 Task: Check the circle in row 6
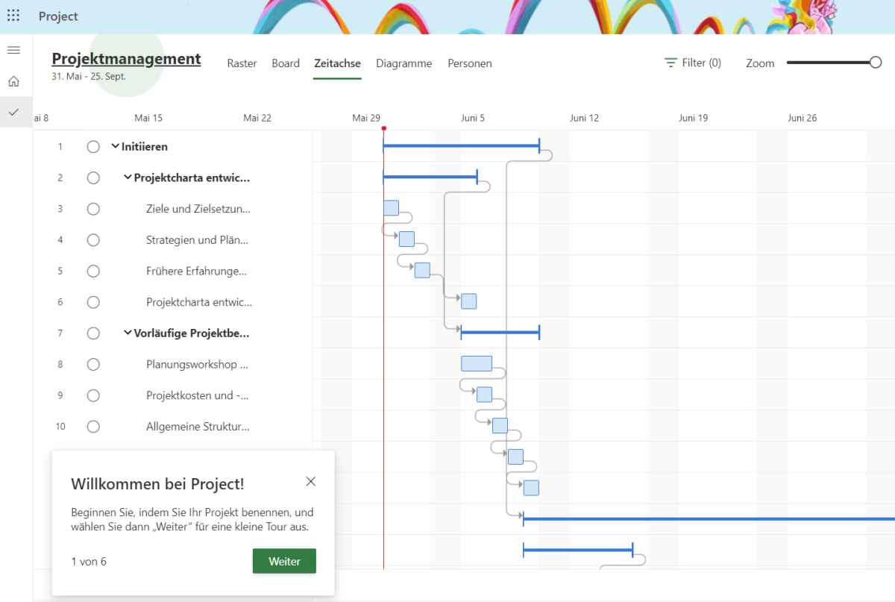(93, 302)
